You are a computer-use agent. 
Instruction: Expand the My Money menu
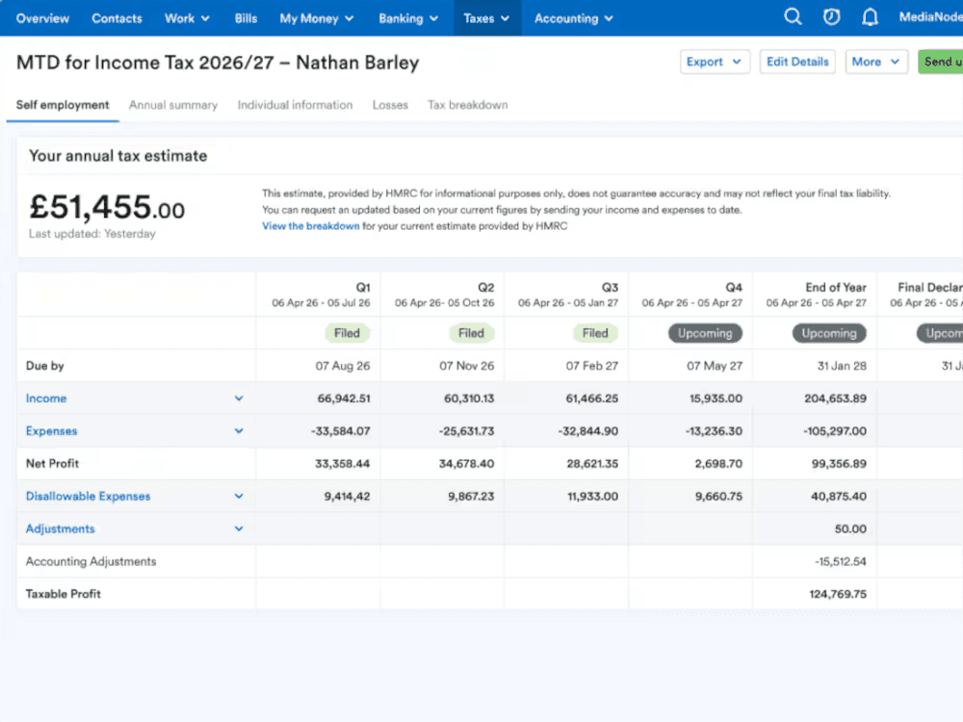[x=316, y=18]
